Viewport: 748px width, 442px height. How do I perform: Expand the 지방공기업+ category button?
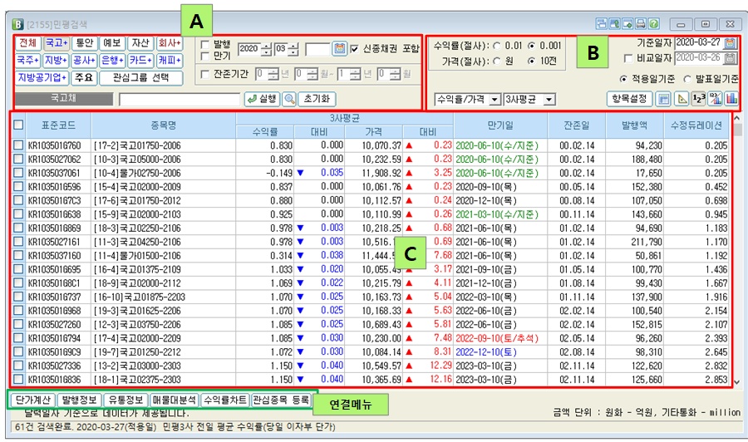pos(42,78)
